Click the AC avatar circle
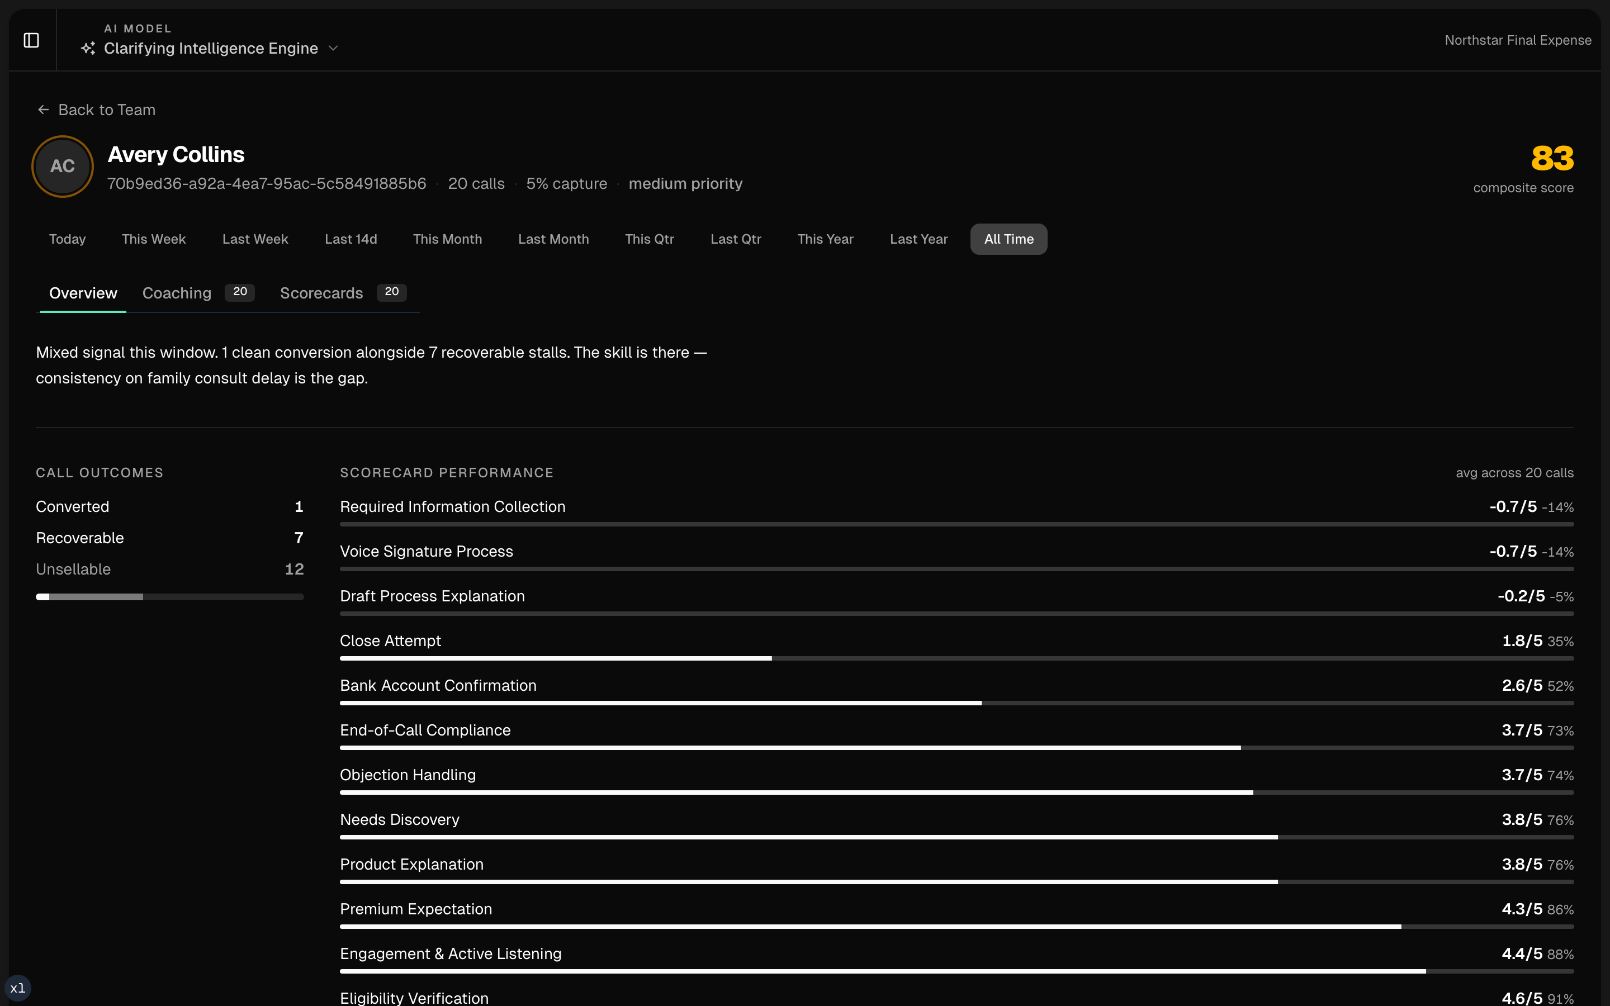 63,167
